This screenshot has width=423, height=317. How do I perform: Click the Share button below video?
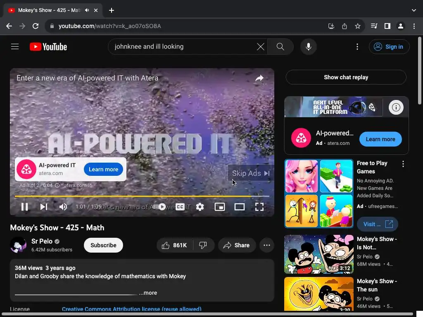point(237,245)
